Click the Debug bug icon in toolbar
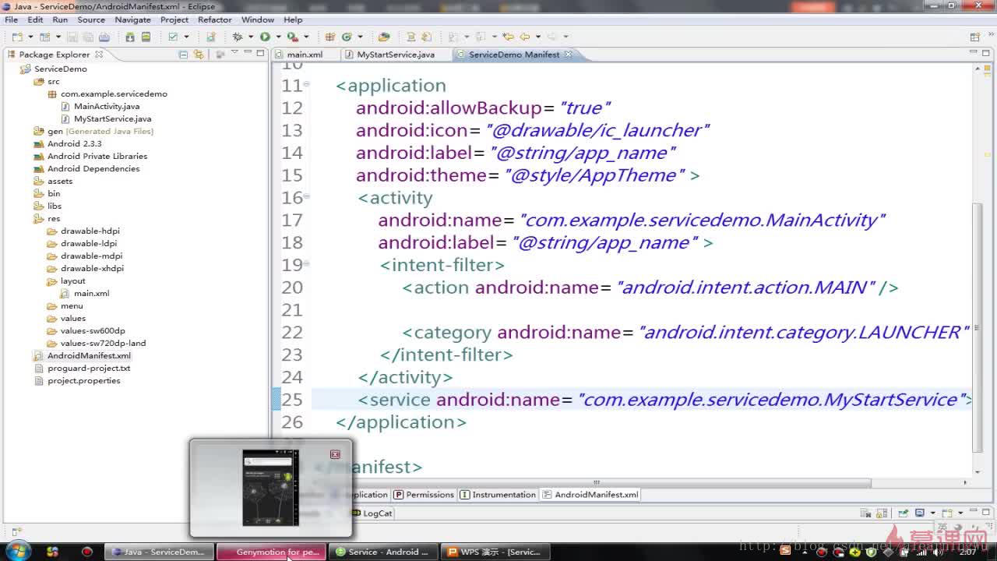The width and height of the screenshot is (997, 561). [x=238, y=37]
